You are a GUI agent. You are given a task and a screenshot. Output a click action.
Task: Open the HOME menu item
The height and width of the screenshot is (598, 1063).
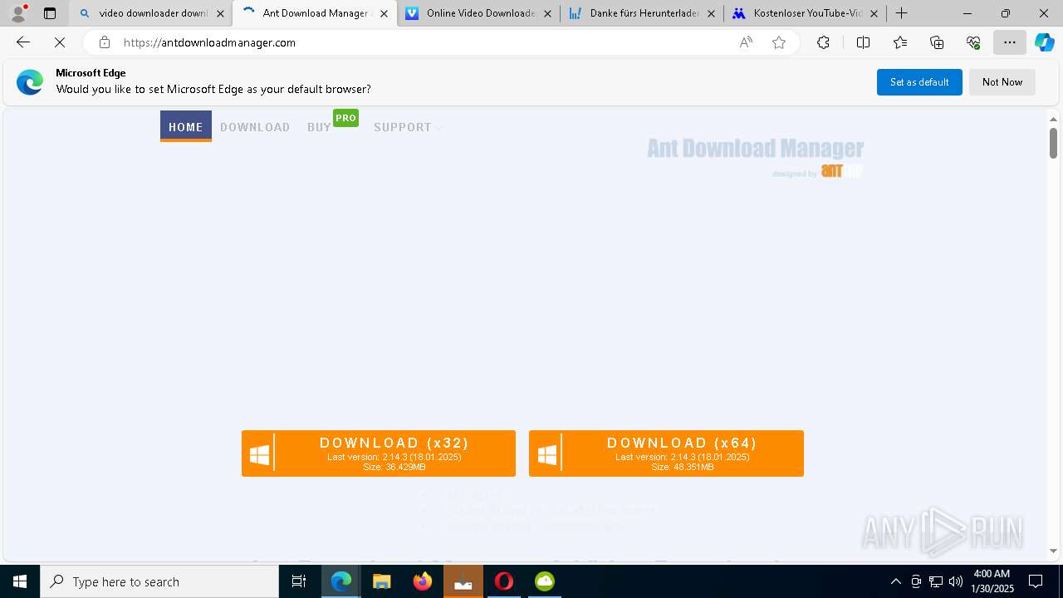(x=186, y=126)
